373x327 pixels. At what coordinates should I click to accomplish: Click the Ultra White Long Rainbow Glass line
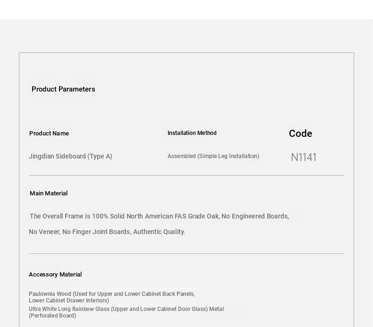click(127, 309)
